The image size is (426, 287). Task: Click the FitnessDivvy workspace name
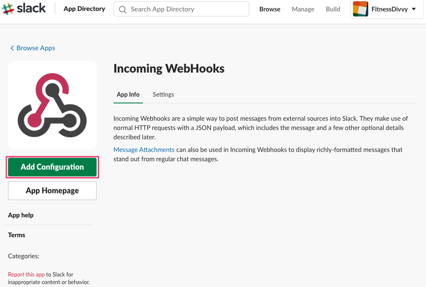point(389,9)
